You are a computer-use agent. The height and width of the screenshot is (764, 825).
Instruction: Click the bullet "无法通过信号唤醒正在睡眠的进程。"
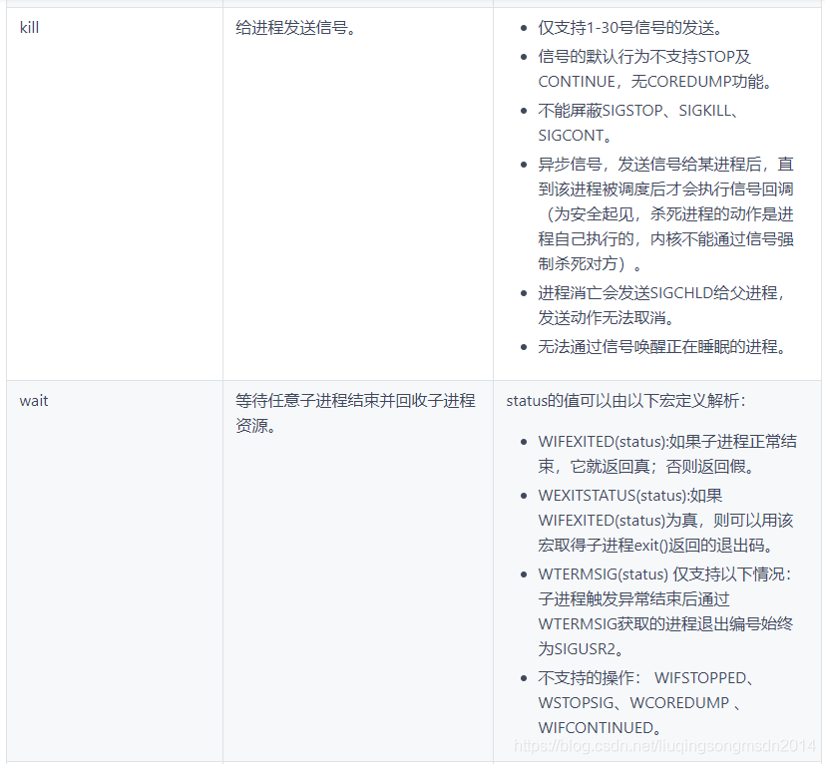click(662, 347)
